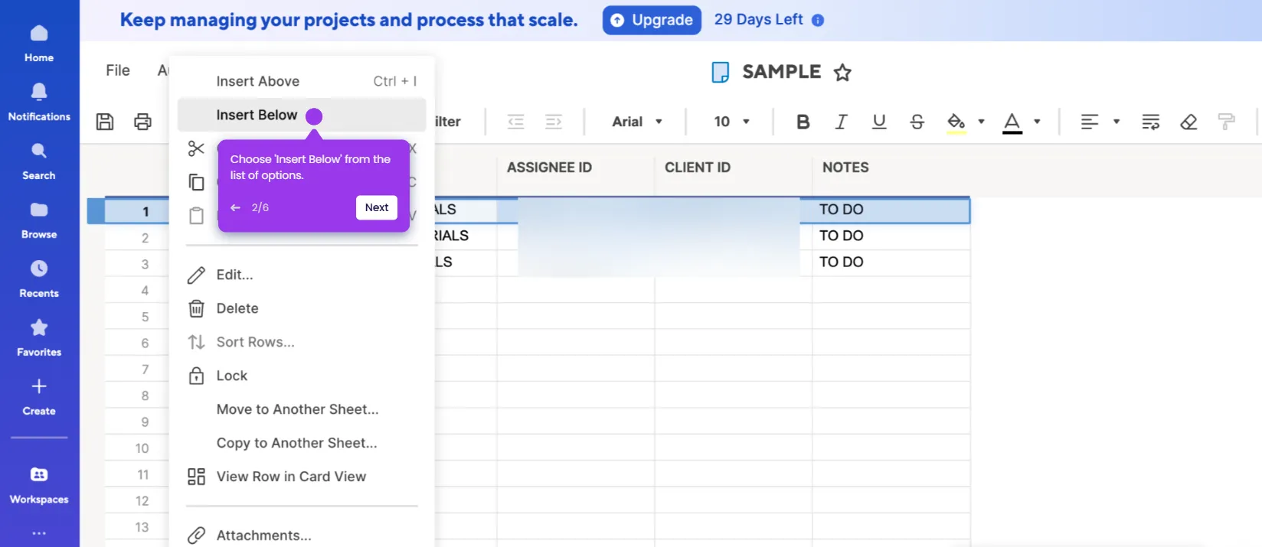The width and height of the screenshot is (1262, 547).
Task: Expand the text color dropdown arrow
Action: point(1037,122)
